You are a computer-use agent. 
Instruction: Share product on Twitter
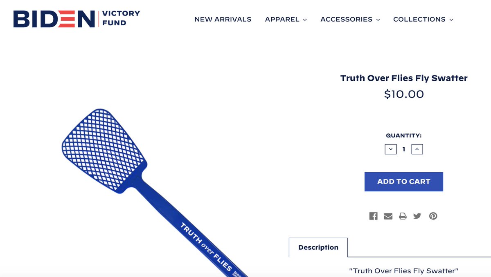[417, 216]
